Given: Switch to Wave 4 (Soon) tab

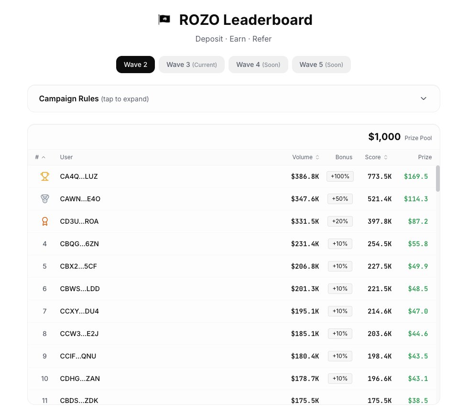Looking at the screenshot, I should click(x=258, y=65).
